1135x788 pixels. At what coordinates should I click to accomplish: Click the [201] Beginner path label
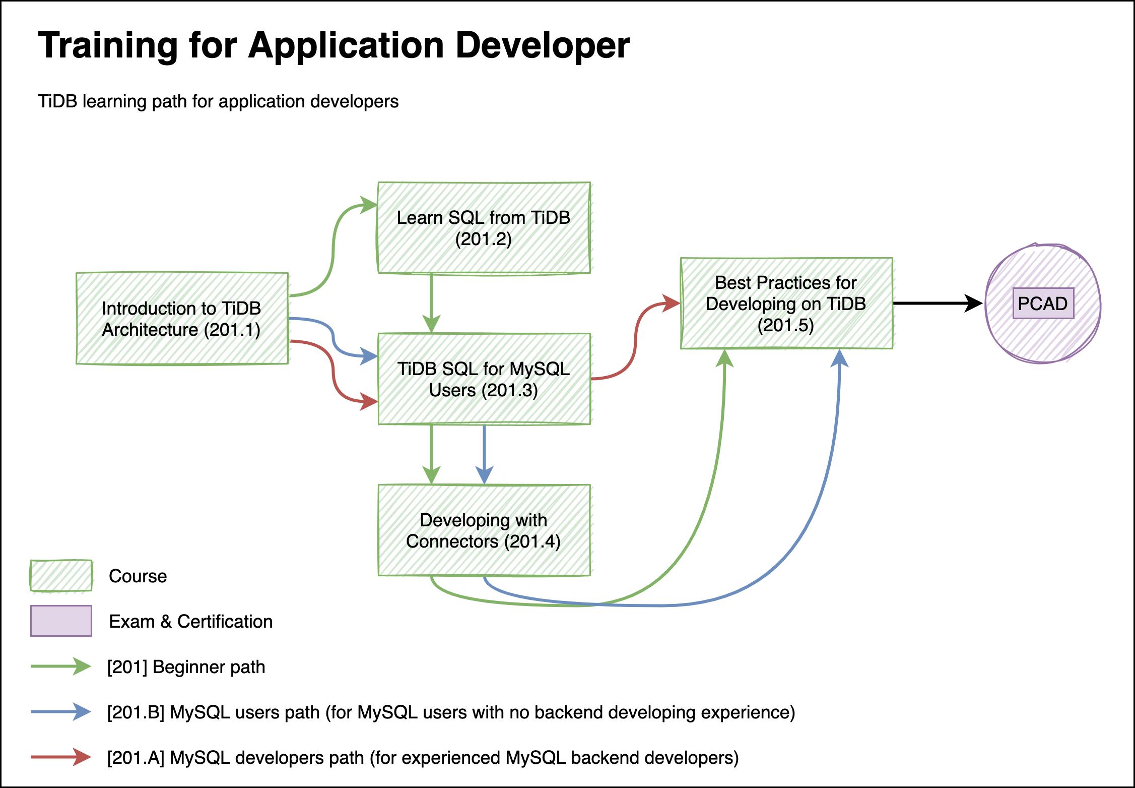(186, 667)
